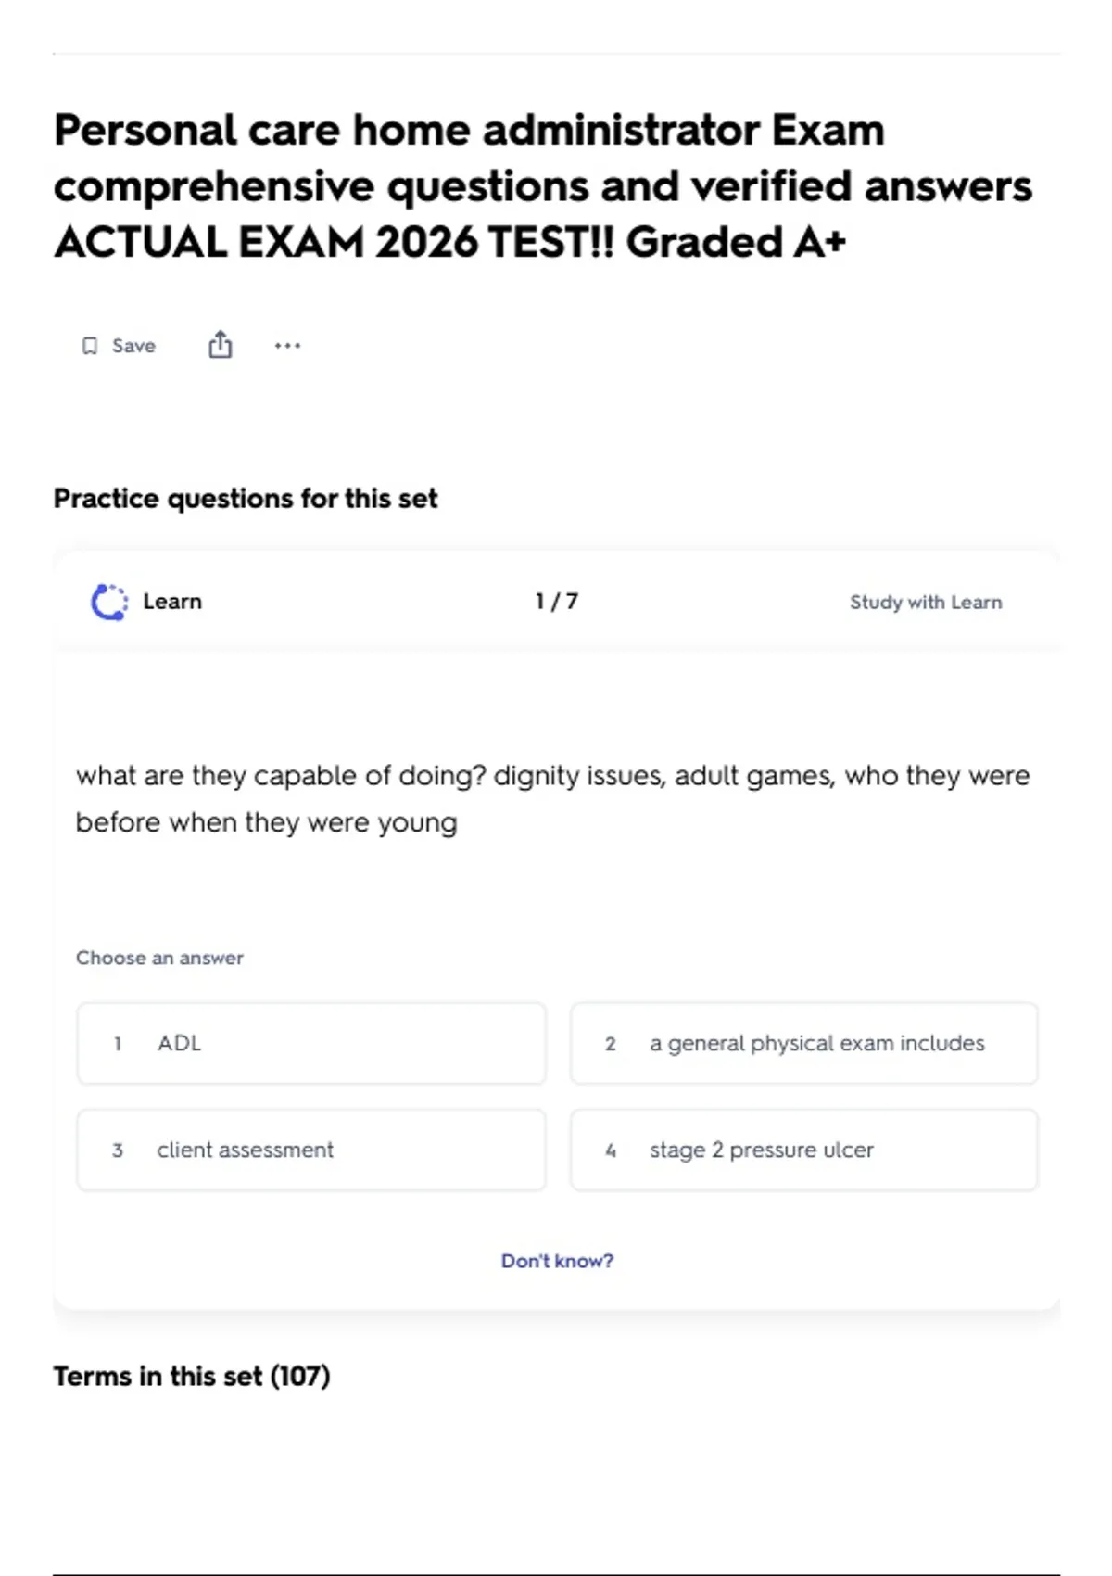Screen dimensions: 1112x1576
Task: Click the Learn mode circular icon
Action: click(x=109, y=602)
